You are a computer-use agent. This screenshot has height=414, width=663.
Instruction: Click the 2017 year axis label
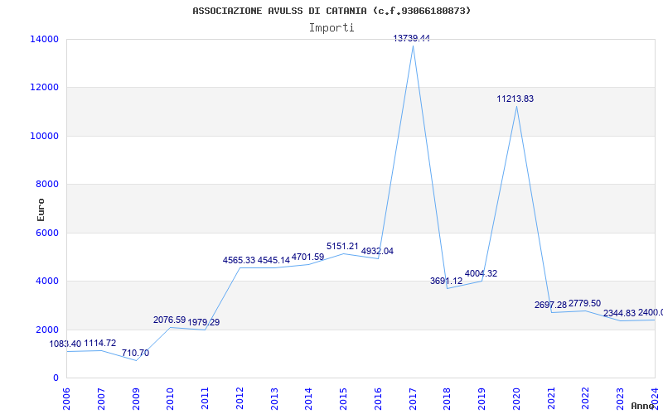(x=413, y=398)
